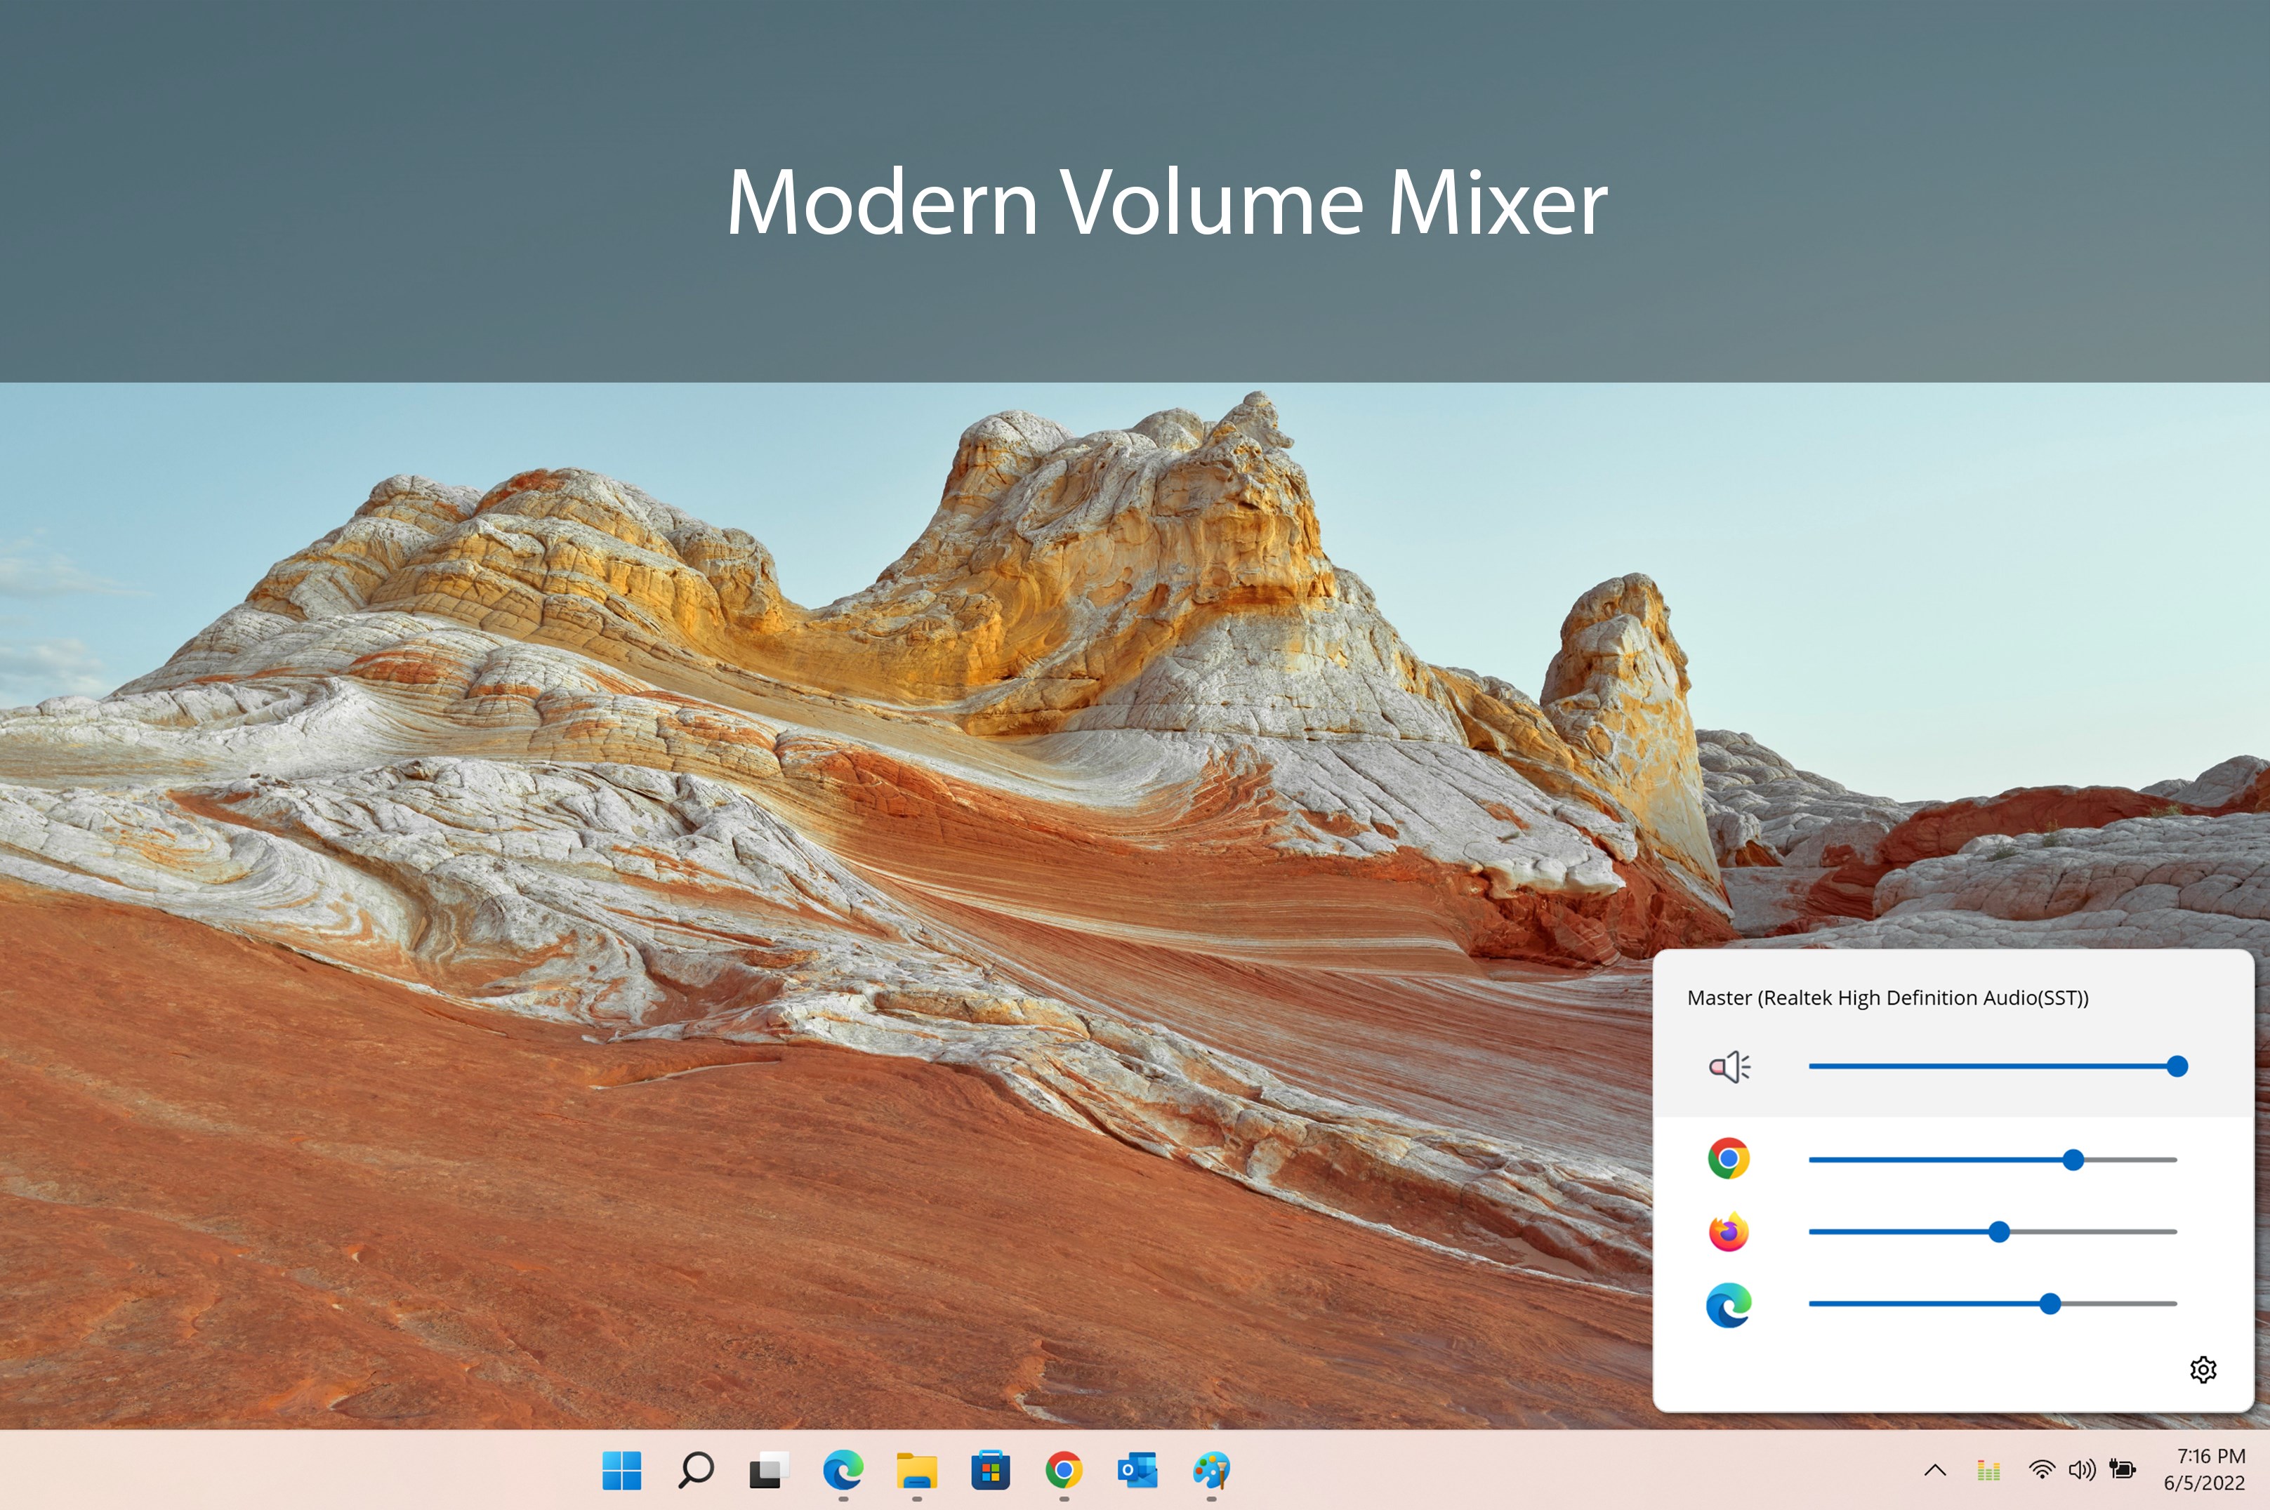Click the Edge icon in volume mixer
The image size is (2270, 1510).
[x=1729, y=1305]
